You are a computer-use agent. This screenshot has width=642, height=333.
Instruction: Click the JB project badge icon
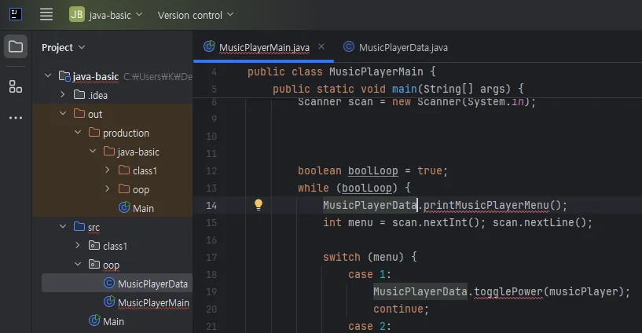coord(77,14)
